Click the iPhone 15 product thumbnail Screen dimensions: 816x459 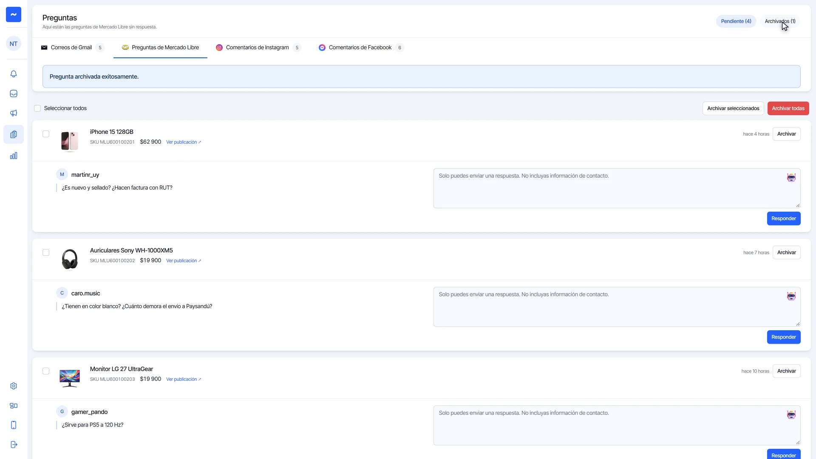(70, 141)
